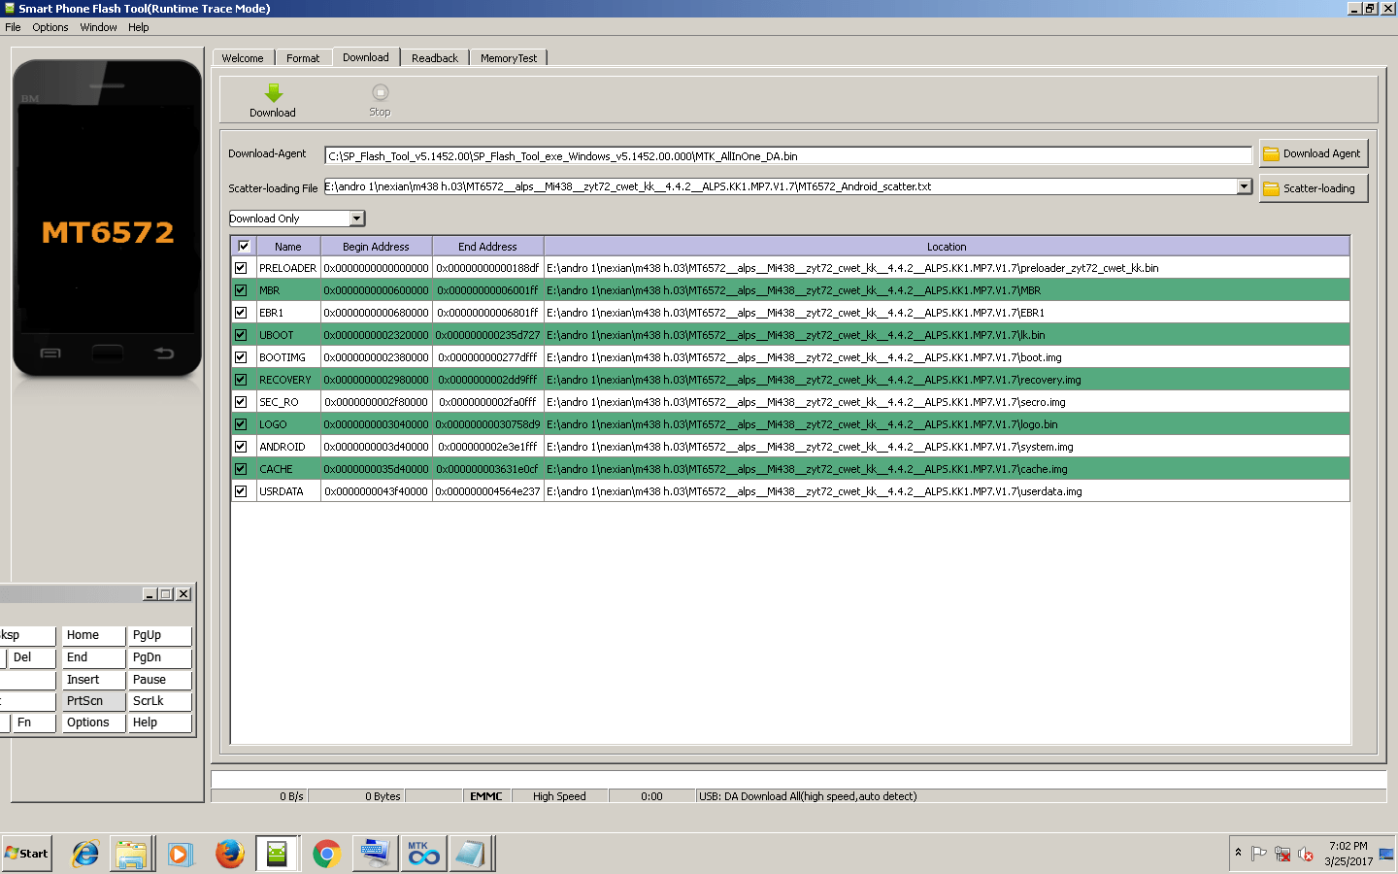Image resolution: width=1398 pixels, height=874 pixels.
Task: Uncheck the EBR1 partition
Action: coord(241,313)
